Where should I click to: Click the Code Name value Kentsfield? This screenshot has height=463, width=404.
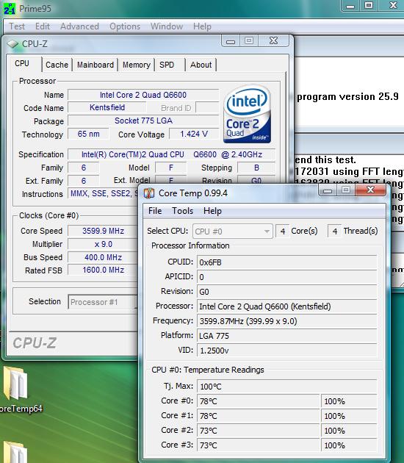107,107
